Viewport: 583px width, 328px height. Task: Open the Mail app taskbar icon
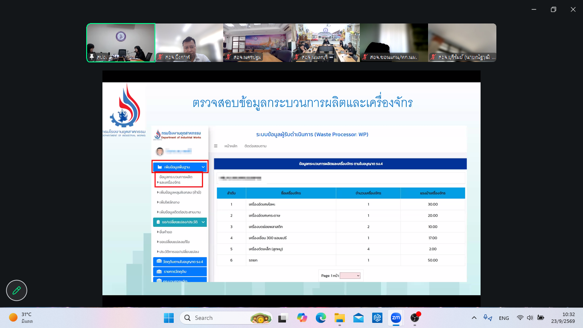pyautogui.click(x=359, y=318)
